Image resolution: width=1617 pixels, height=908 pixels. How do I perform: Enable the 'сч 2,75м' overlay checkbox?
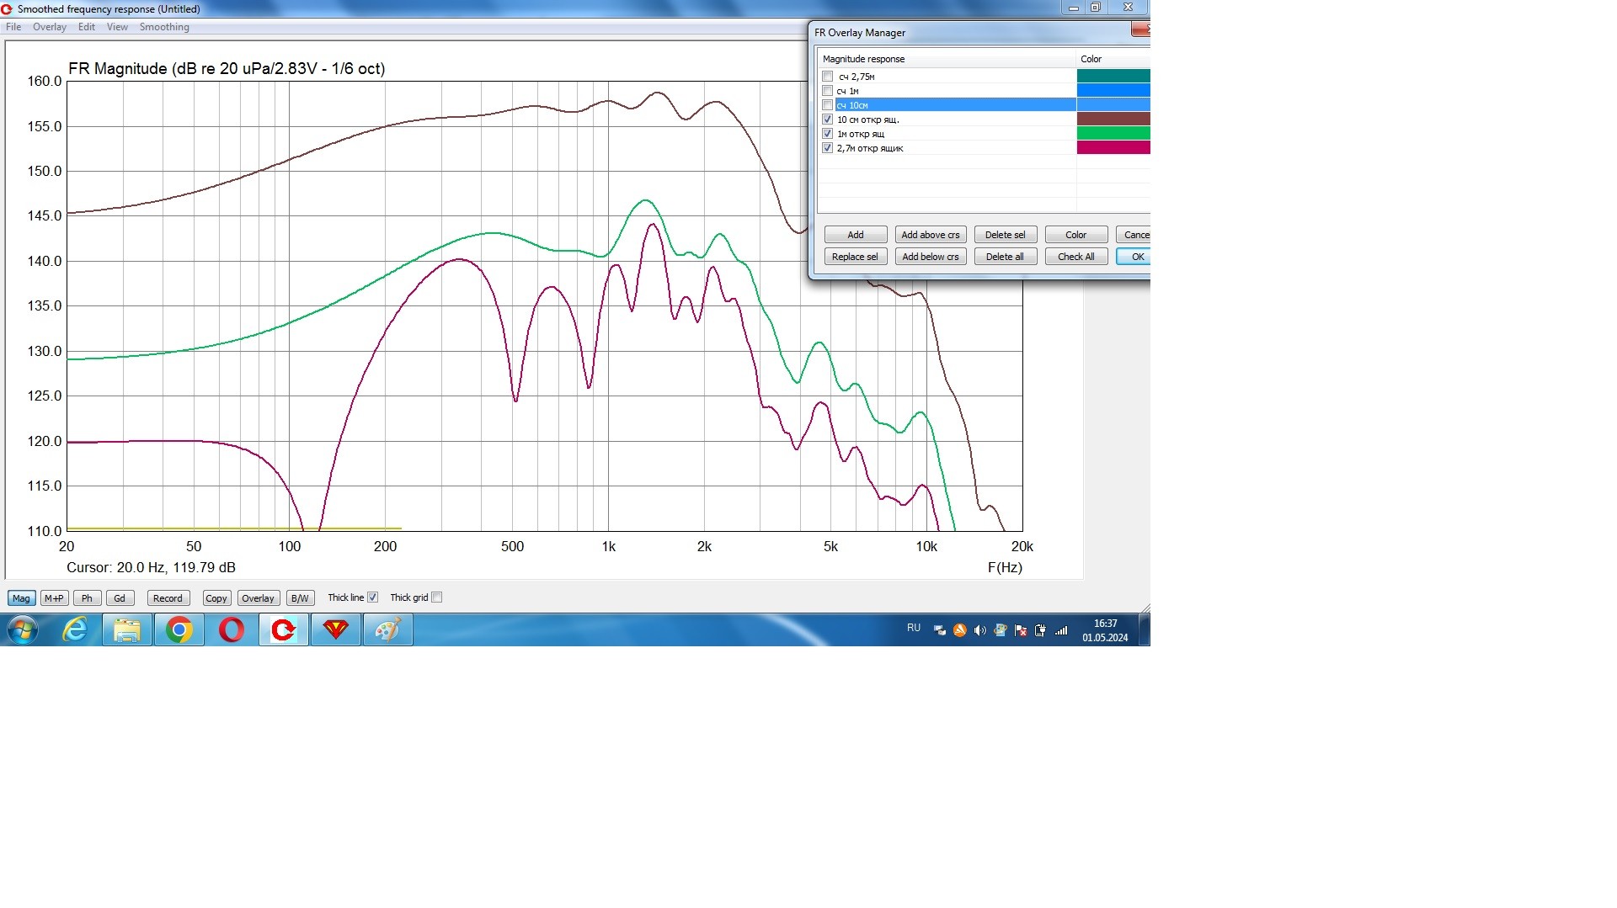pyautogui.click(x=828, y=77)
